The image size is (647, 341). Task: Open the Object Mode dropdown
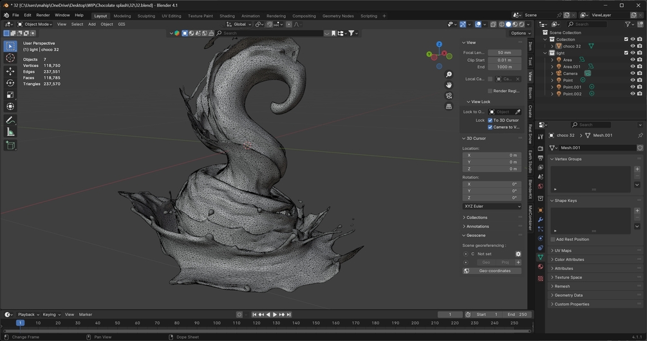34,24
